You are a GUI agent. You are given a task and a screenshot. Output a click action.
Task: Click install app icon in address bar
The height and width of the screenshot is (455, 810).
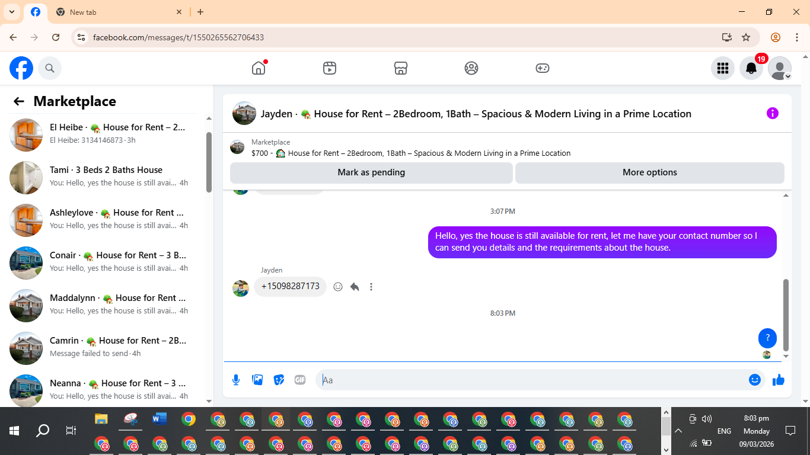(x=727, y=37)
